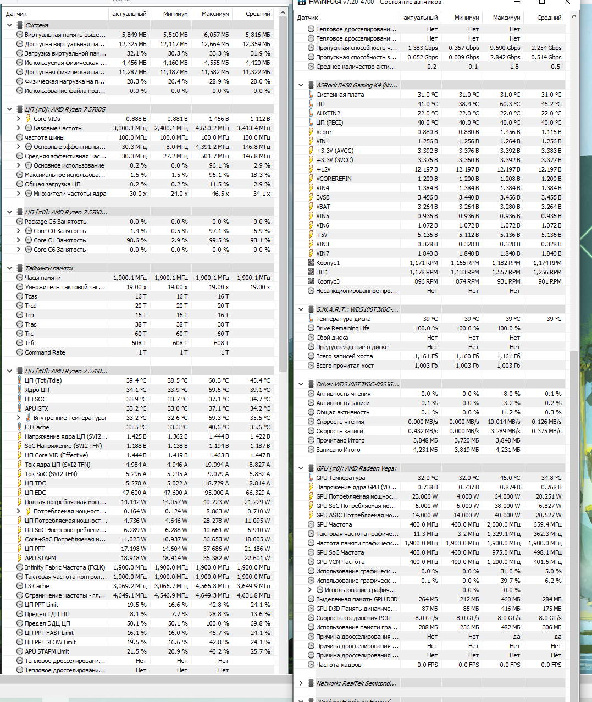Collapse the ASRock B450 Gaming K4 group

click(301, 85)
